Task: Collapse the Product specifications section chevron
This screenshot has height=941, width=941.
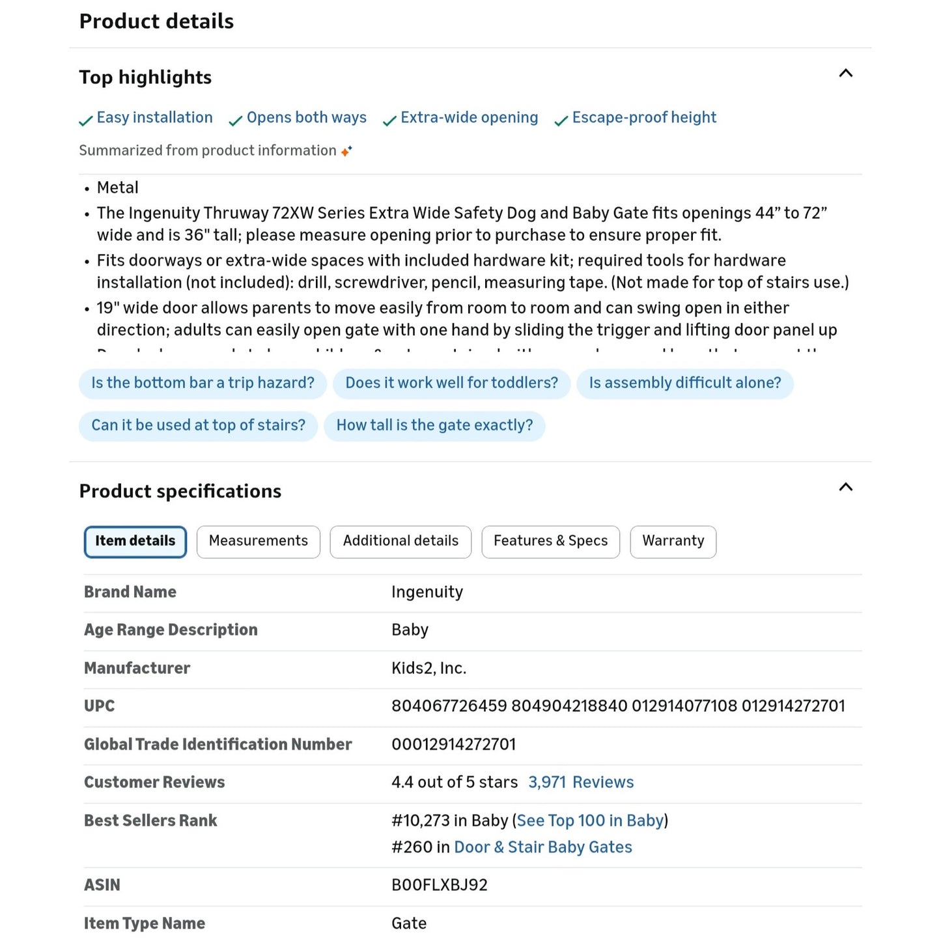Action: (845, 488)
